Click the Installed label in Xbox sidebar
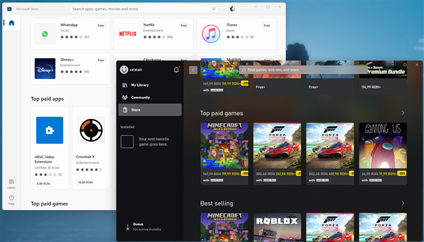The height and width of the screenshot is (242, 424). click(128, 127)
